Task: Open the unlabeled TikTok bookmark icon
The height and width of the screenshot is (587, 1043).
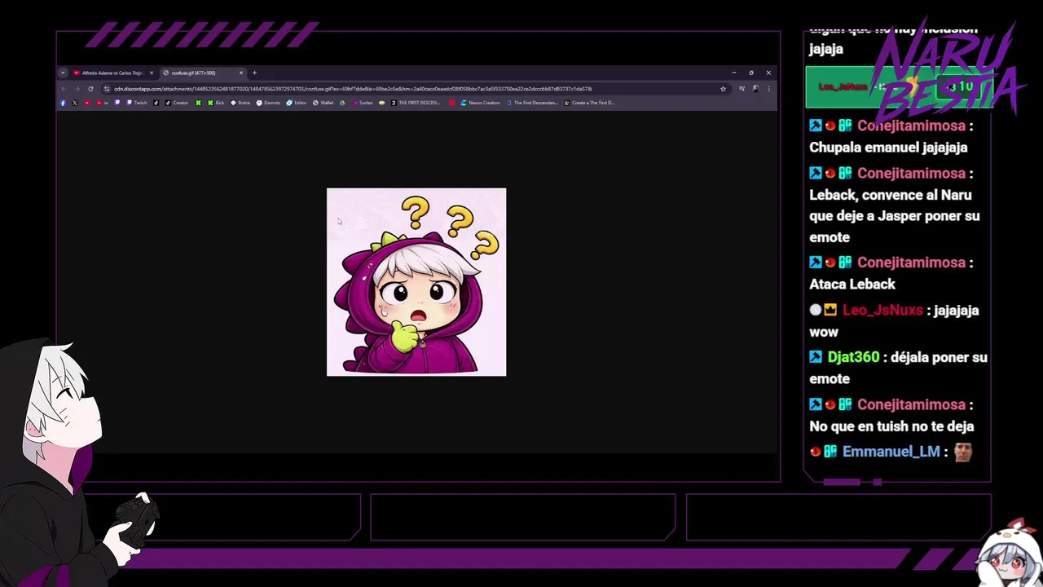Action: tap(156, 103)
